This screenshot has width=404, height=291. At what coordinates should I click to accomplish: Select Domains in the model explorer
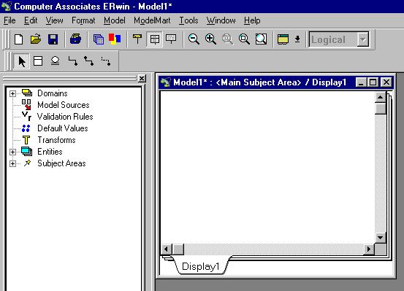click(53, 93)
